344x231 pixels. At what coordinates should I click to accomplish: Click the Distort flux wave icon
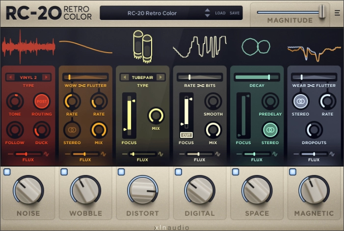[x=160, y=154]
